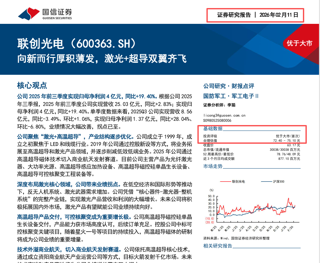Click the '(%)' unit label above the chart

[x=212, y=190]
